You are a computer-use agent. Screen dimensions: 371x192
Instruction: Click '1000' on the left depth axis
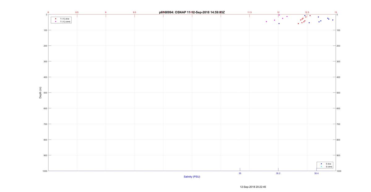[45, 171]
